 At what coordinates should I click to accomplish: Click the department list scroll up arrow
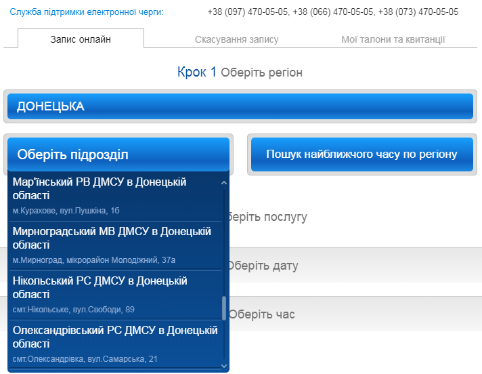[x=224, y=182]
